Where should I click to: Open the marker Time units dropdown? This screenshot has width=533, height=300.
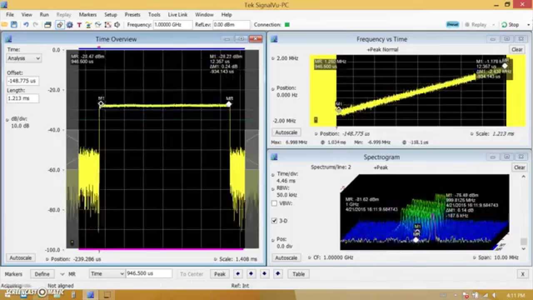pyautogui.click(x=107, y=274)
